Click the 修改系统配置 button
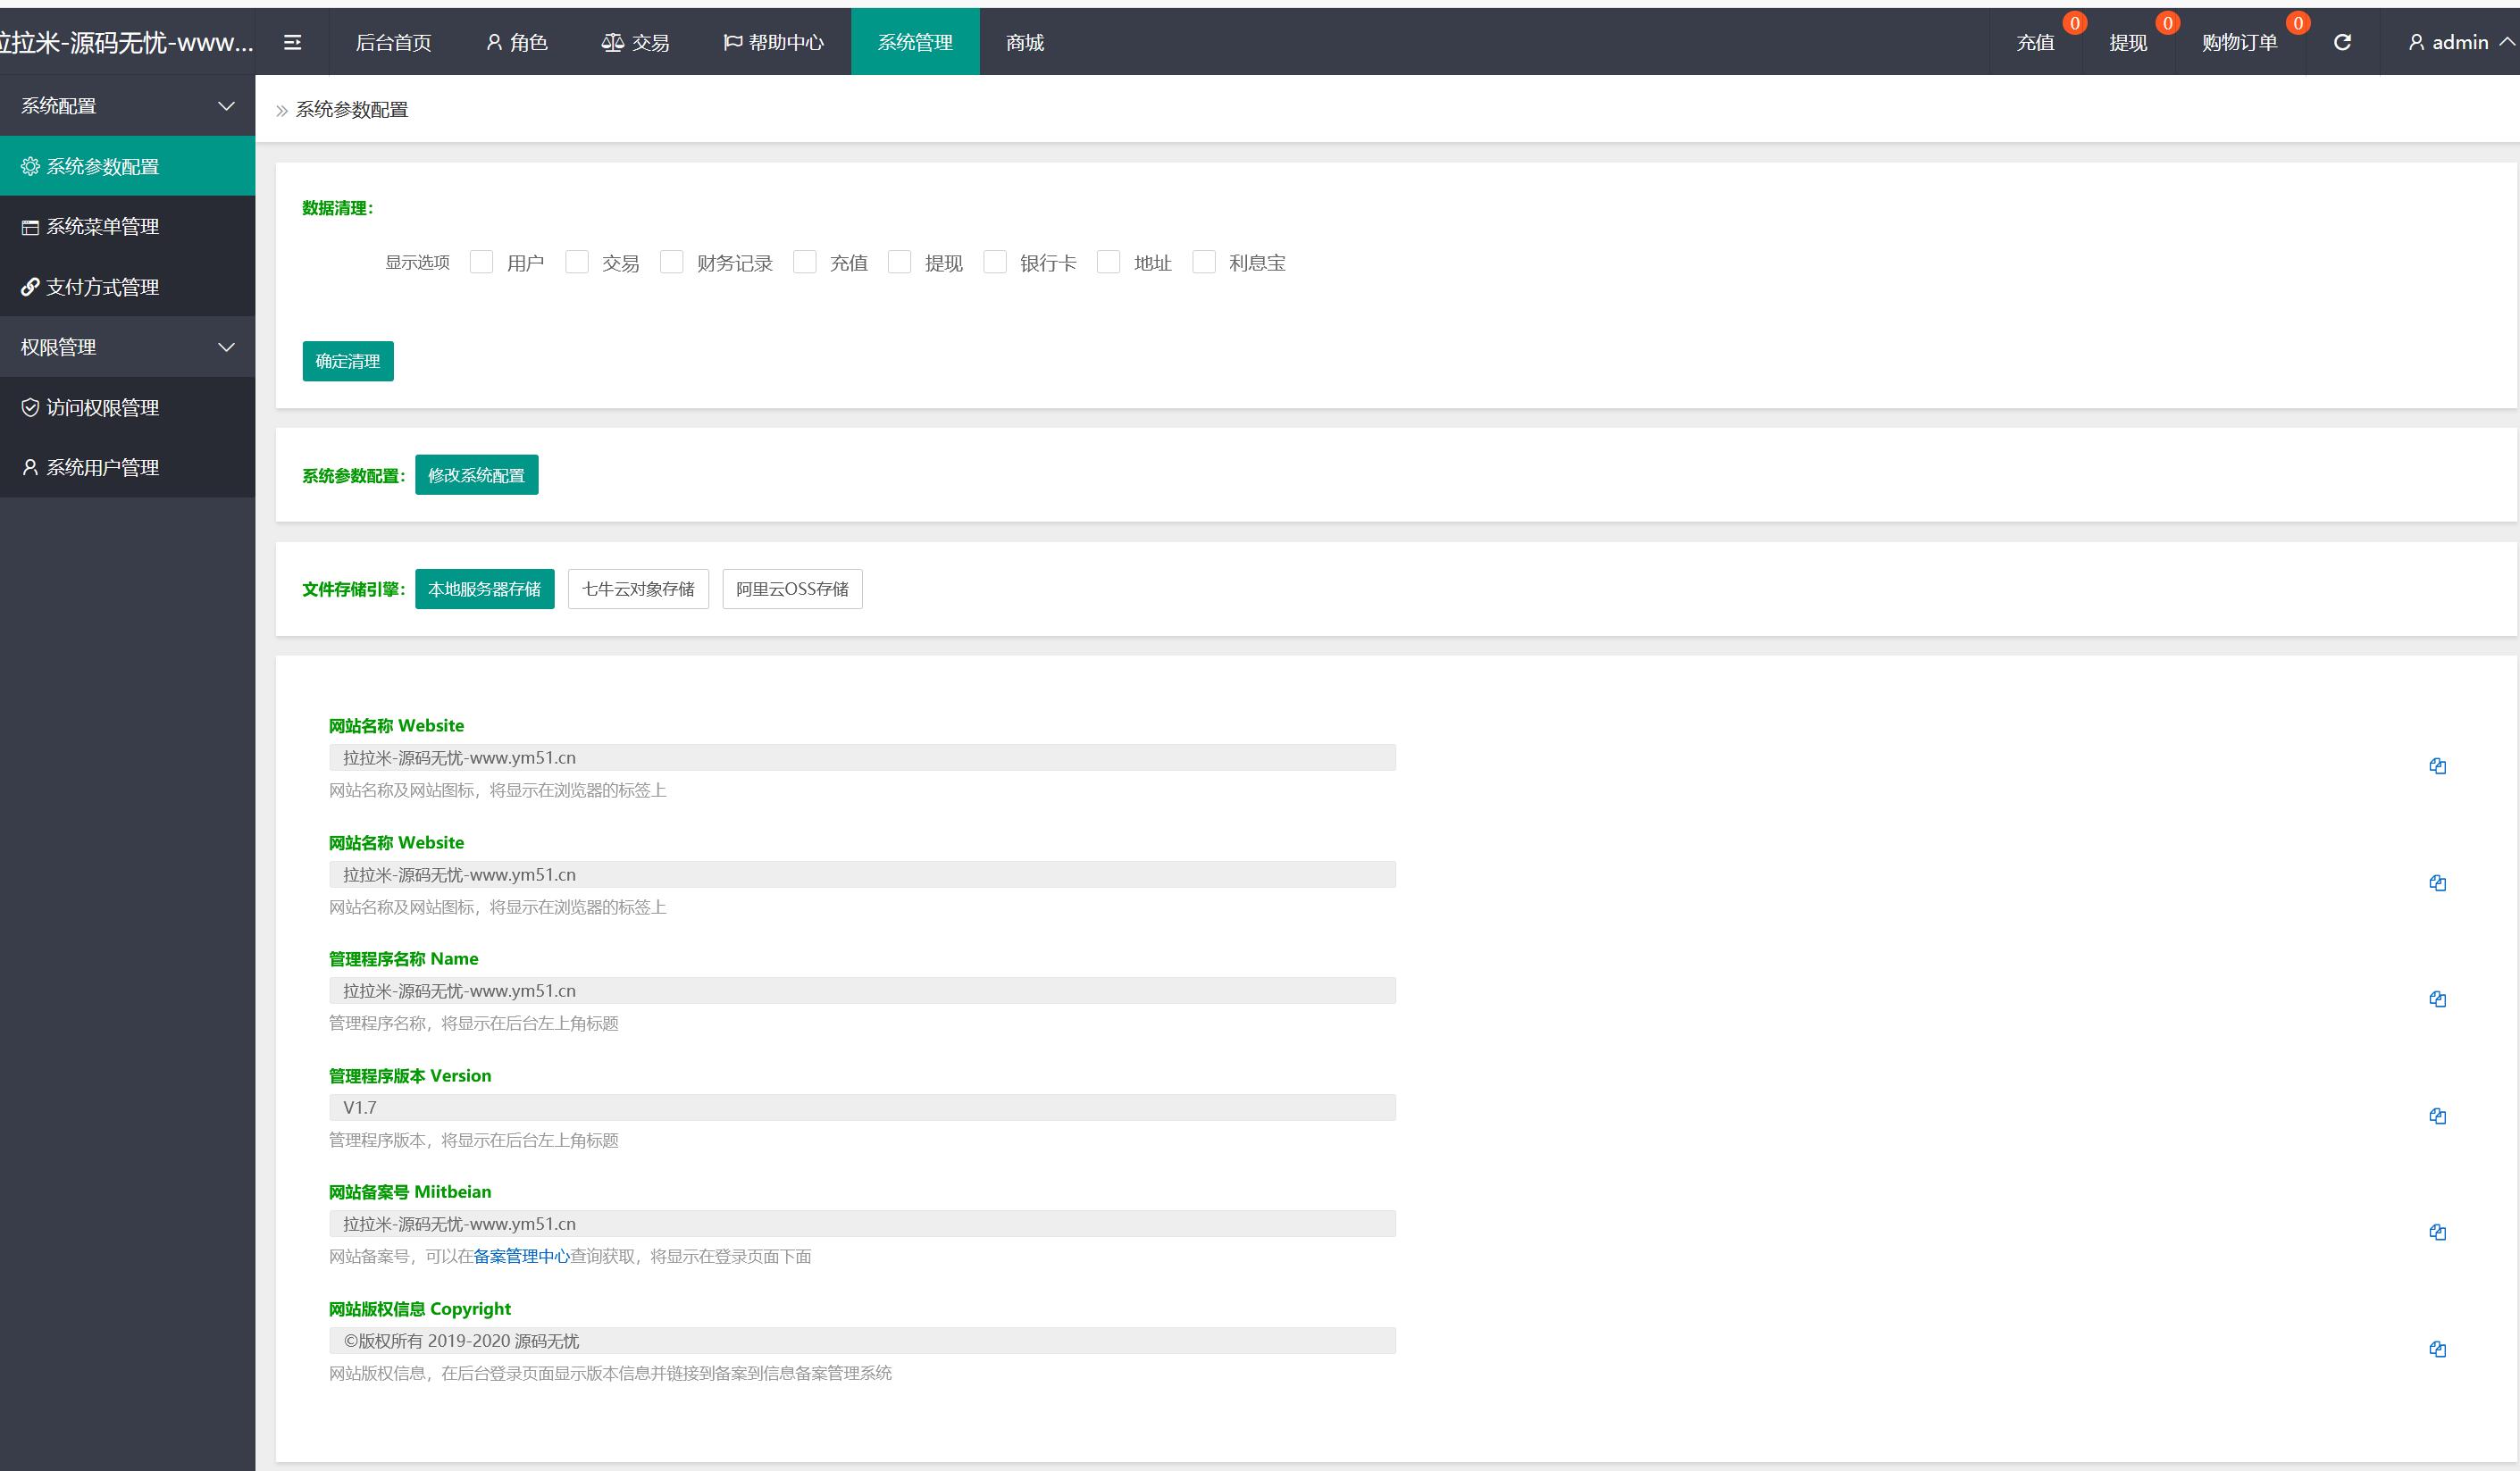This screenshot has width=2520, height=1471. pos(476,475)
